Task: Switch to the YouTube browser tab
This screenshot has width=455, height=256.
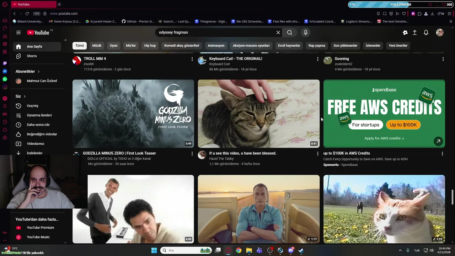Action: [33, 4]
